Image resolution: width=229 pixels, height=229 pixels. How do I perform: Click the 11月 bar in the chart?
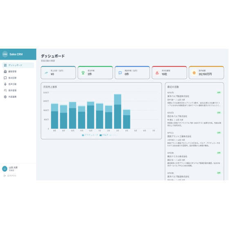81,117
